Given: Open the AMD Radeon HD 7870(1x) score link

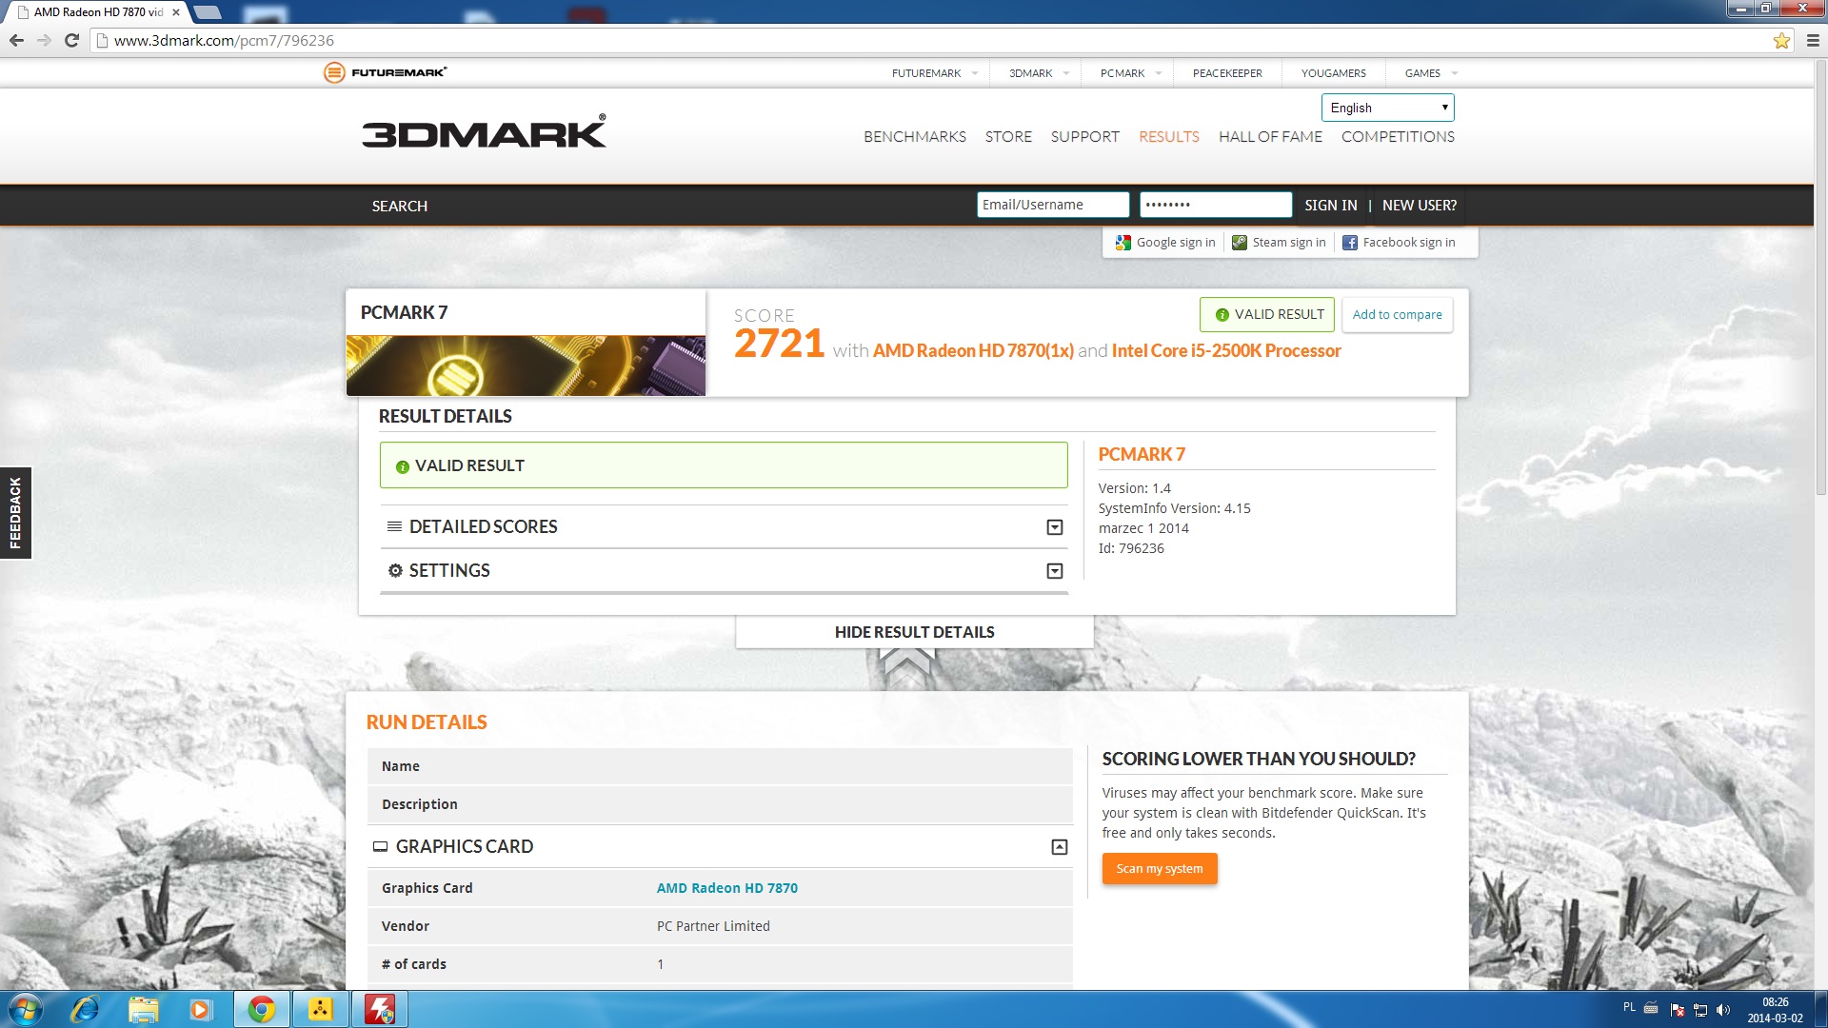Looking at the screenshot, I should (973, 351).
